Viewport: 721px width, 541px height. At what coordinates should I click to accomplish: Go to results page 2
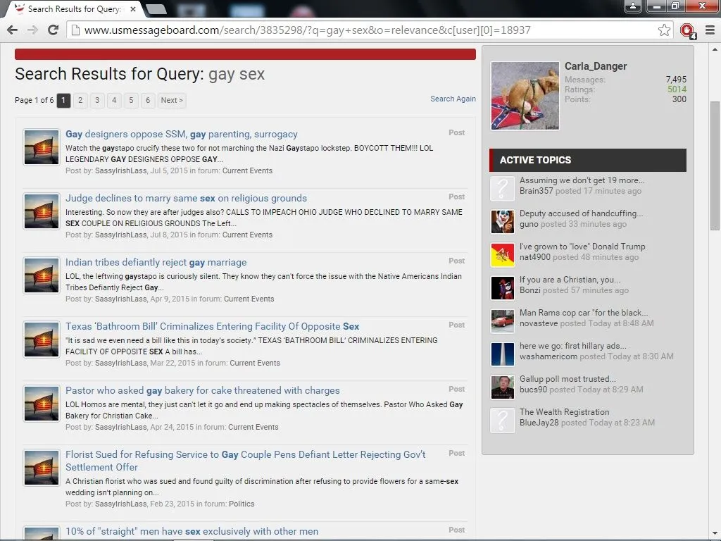(x=80, y=100)
